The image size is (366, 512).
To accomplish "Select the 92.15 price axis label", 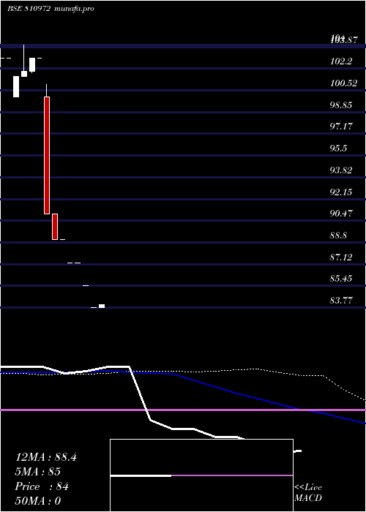I will click(x=341, y=192).
